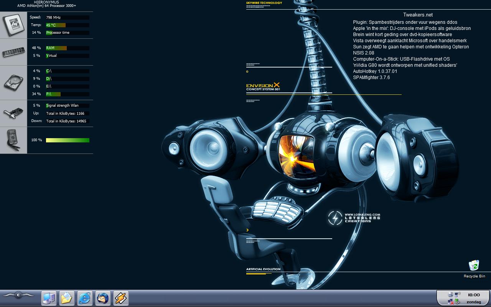Click the 48 % RAM percentage
Image resolution: width=491 pixels, height=307 pixels.
(36, 48)
